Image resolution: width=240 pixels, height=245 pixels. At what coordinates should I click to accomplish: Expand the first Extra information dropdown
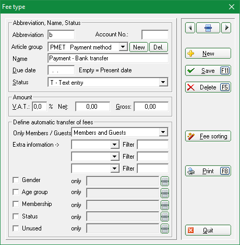pyautogui.click(x=115, y=145)
